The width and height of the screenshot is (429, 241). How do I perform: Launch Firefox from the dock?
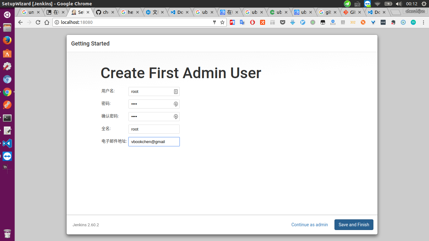[7, 40]
